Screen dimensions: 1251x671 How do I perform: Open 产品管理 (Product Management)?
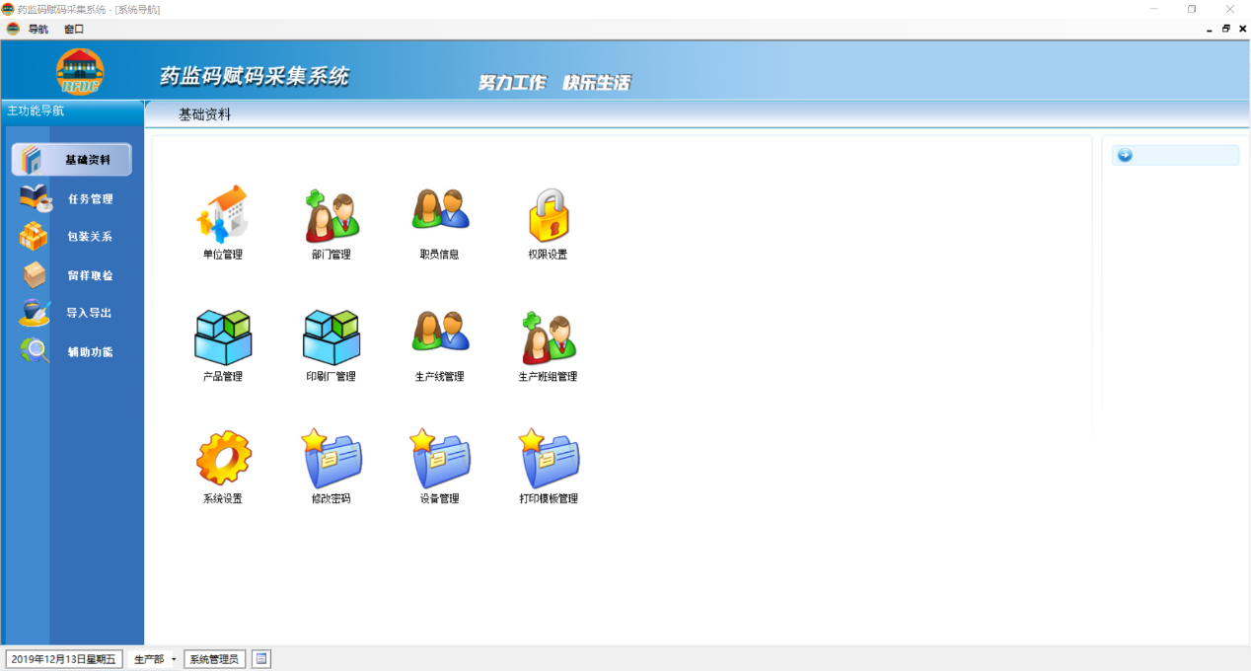click(222, 340)
